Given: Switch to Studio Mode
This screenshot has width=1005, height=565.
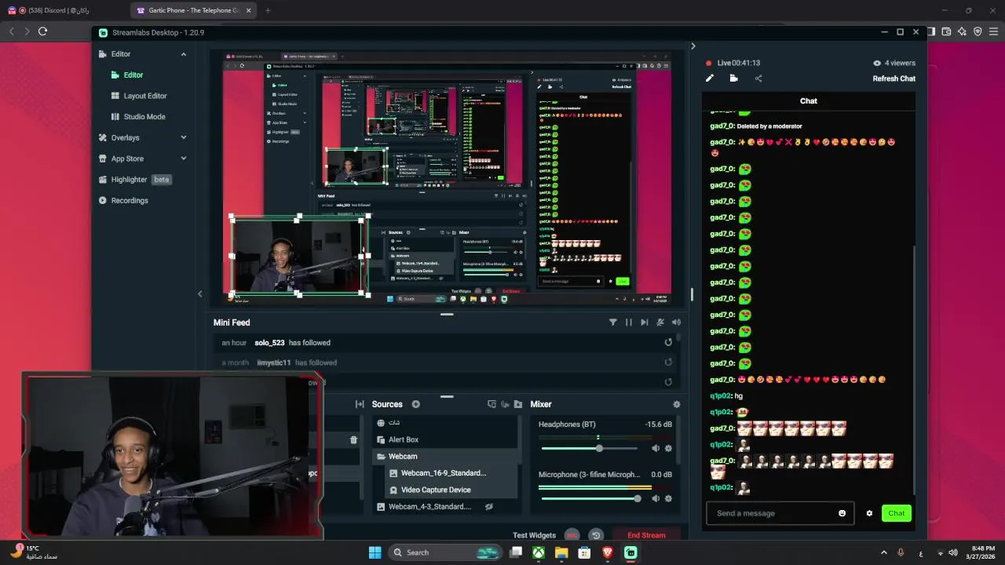Looking at the screenshot, I should [x=144, y=117].
